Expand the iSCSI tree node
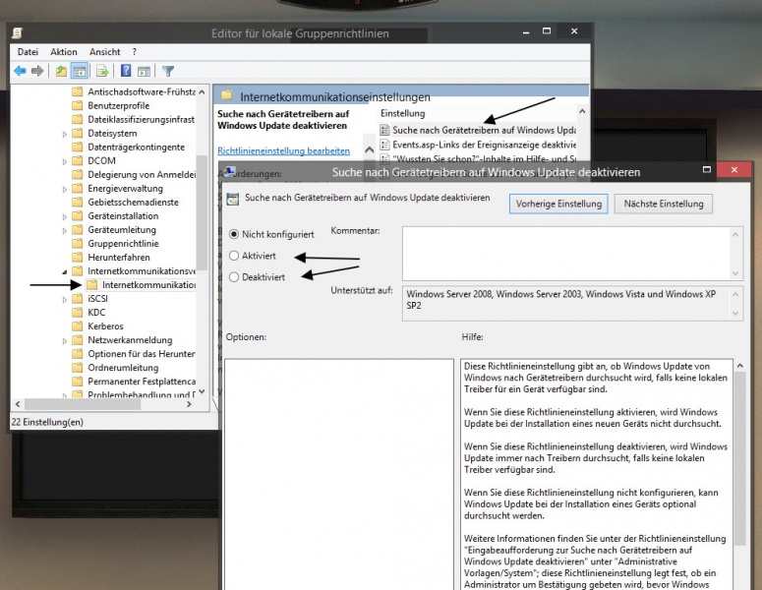The width and height of the screenshot is (762, 590). pos(65,299)
